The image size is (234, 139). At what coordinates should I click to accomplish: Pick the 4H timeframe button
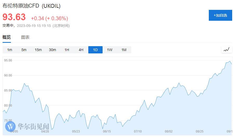click(x=81, y=50)
